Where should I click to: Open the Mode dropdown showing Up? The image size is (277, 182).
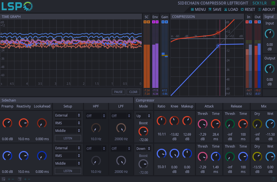(143, 116)
